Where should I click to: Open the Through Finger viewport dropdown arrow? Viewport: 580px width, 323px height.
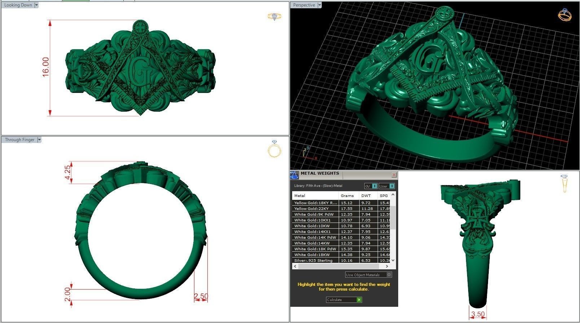pyautogui.click(x=39, y=140)
